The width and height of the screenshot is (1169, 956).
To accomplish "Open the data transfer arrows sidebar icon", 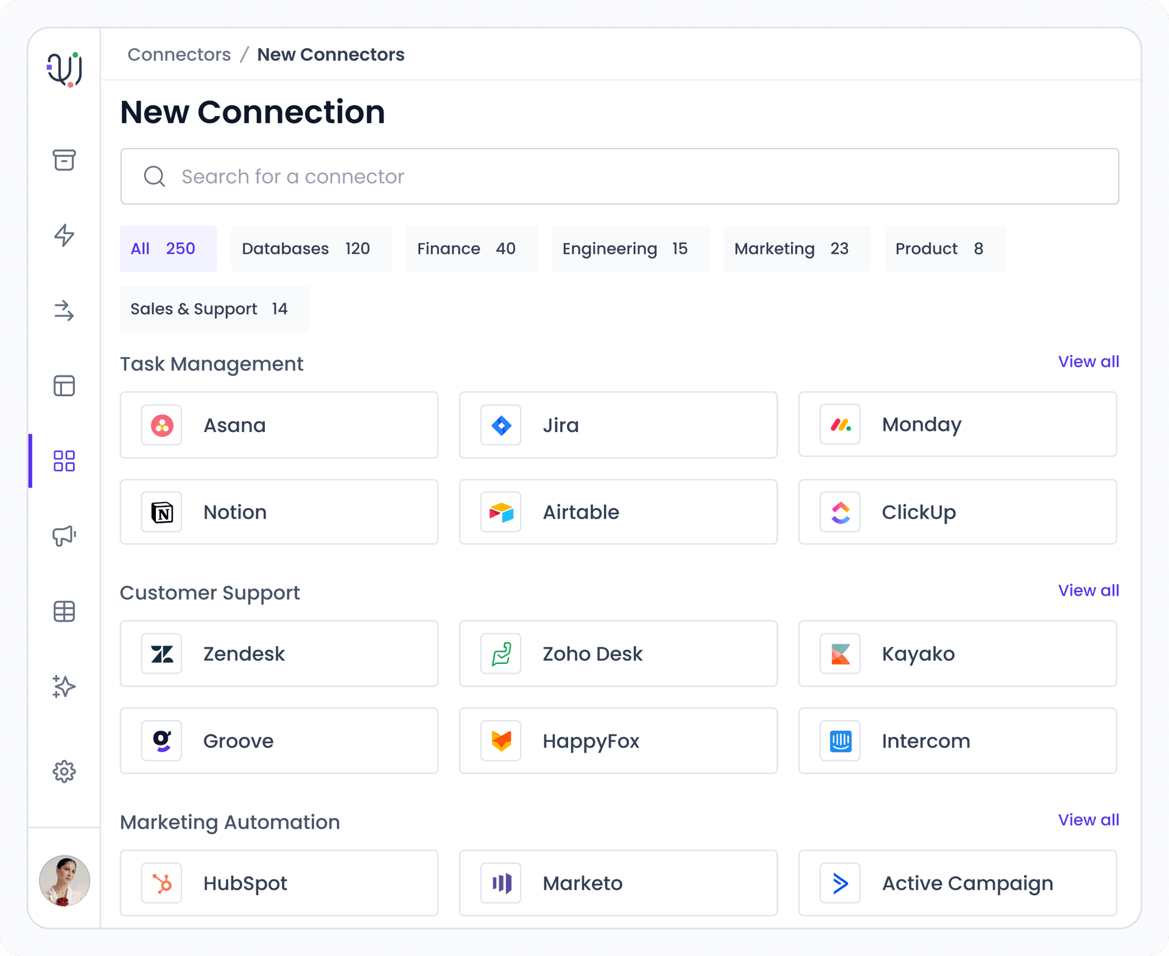I will click(x=64, y=312).
